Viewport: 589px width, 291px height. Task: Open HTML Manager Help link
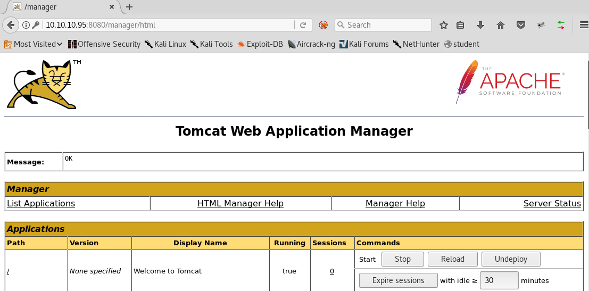pyautogui.click(x=240, y=203)
